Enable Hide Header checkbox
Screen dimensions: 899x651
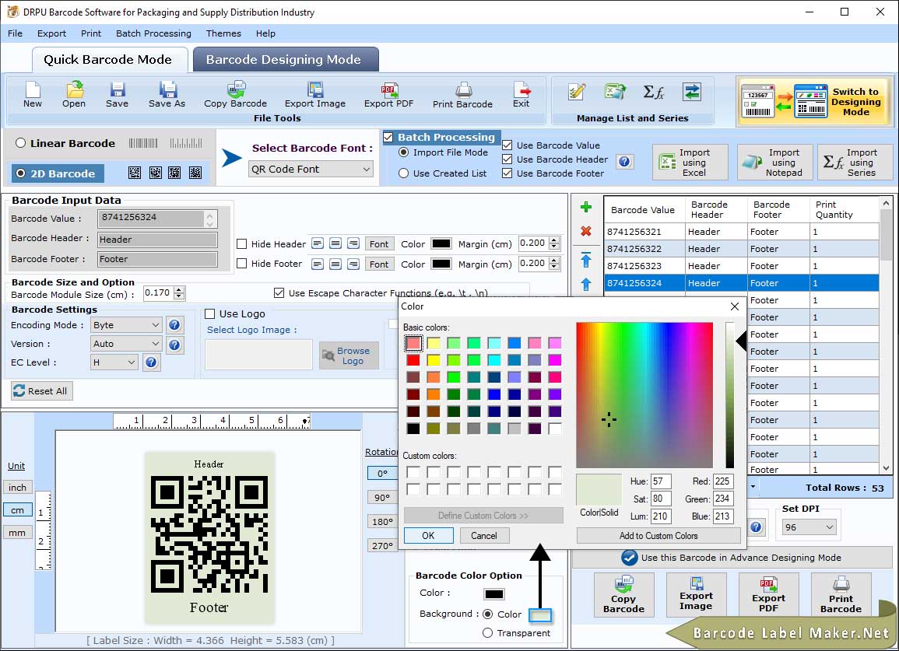[x=242, y=244]
